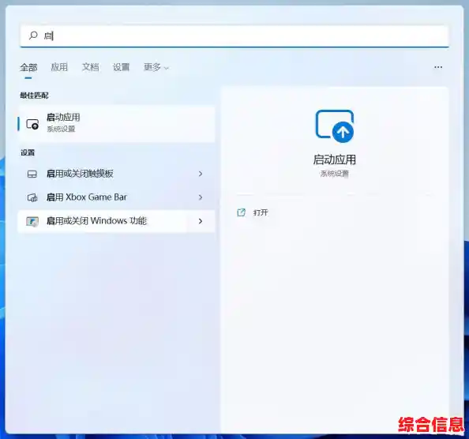
Task: Click the large 启动应用 preview icon
Action: 335,126
